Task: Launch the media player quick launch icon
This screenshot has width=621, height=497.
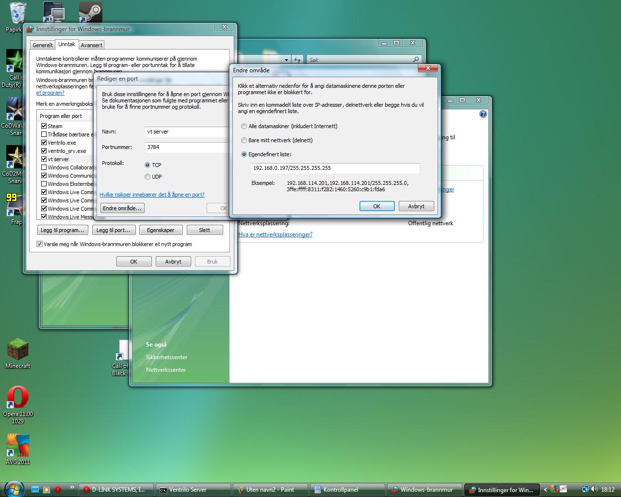Action: (x=47, y=489)
